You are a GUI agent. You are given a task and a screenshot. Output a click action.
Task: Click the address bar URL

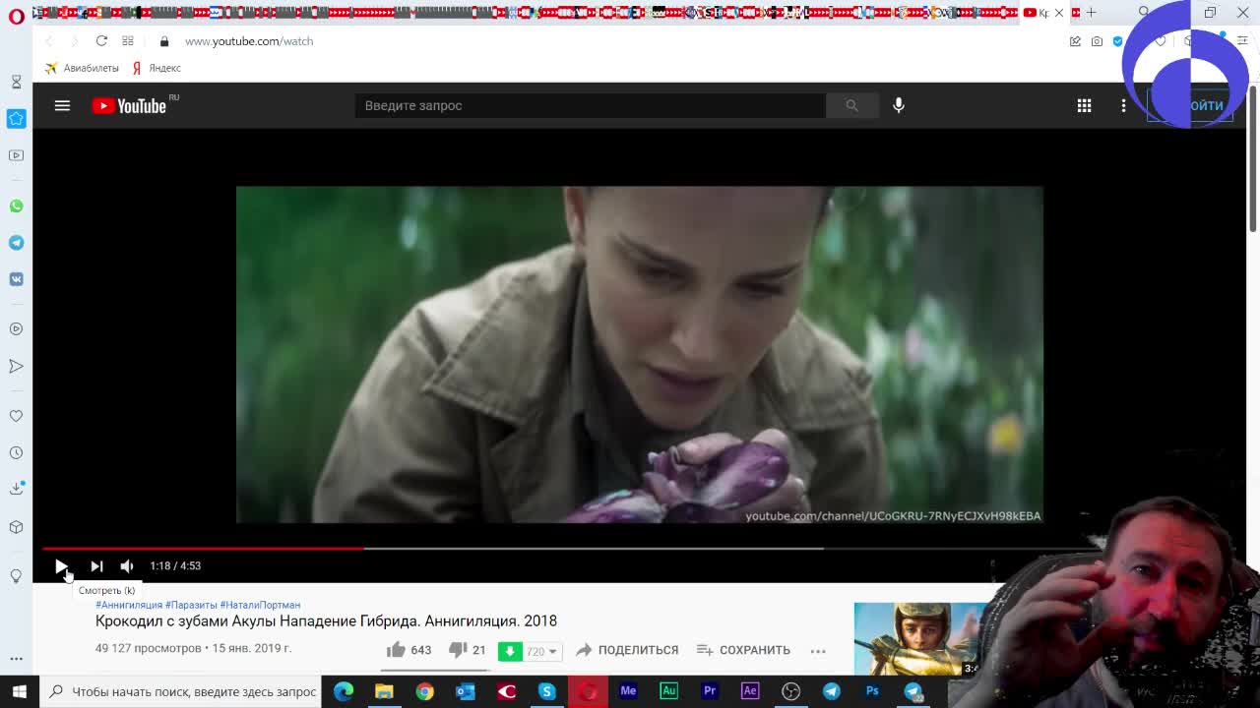249,41
